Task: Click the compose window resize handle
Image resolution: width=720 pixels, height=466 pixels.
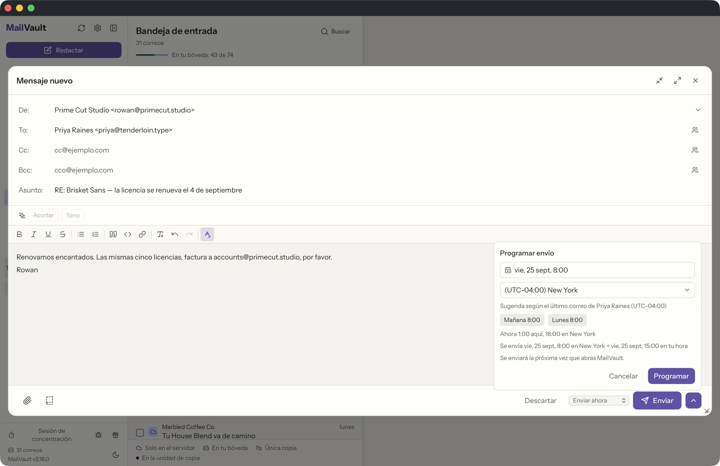Action: point(706,411)
